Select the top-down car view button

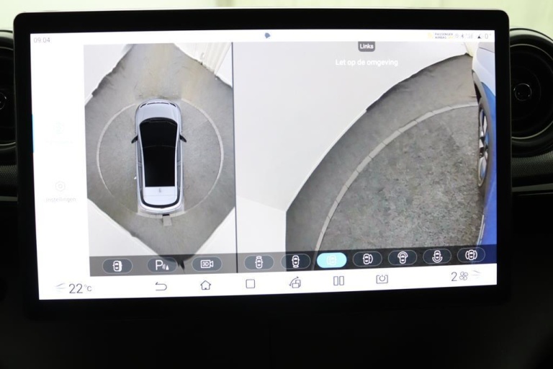117,265
